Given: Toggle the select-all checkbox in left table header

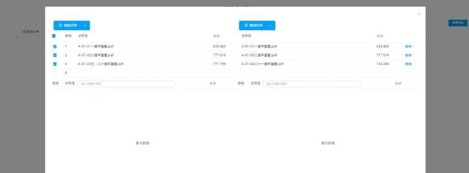Looking at the screenshot, I should pyautogui.click(x=54, y=36).
